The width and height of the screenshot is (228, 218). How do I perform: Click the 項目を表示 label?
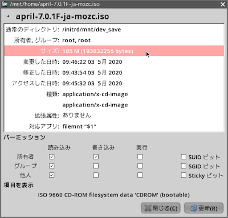tap(19, 185)
